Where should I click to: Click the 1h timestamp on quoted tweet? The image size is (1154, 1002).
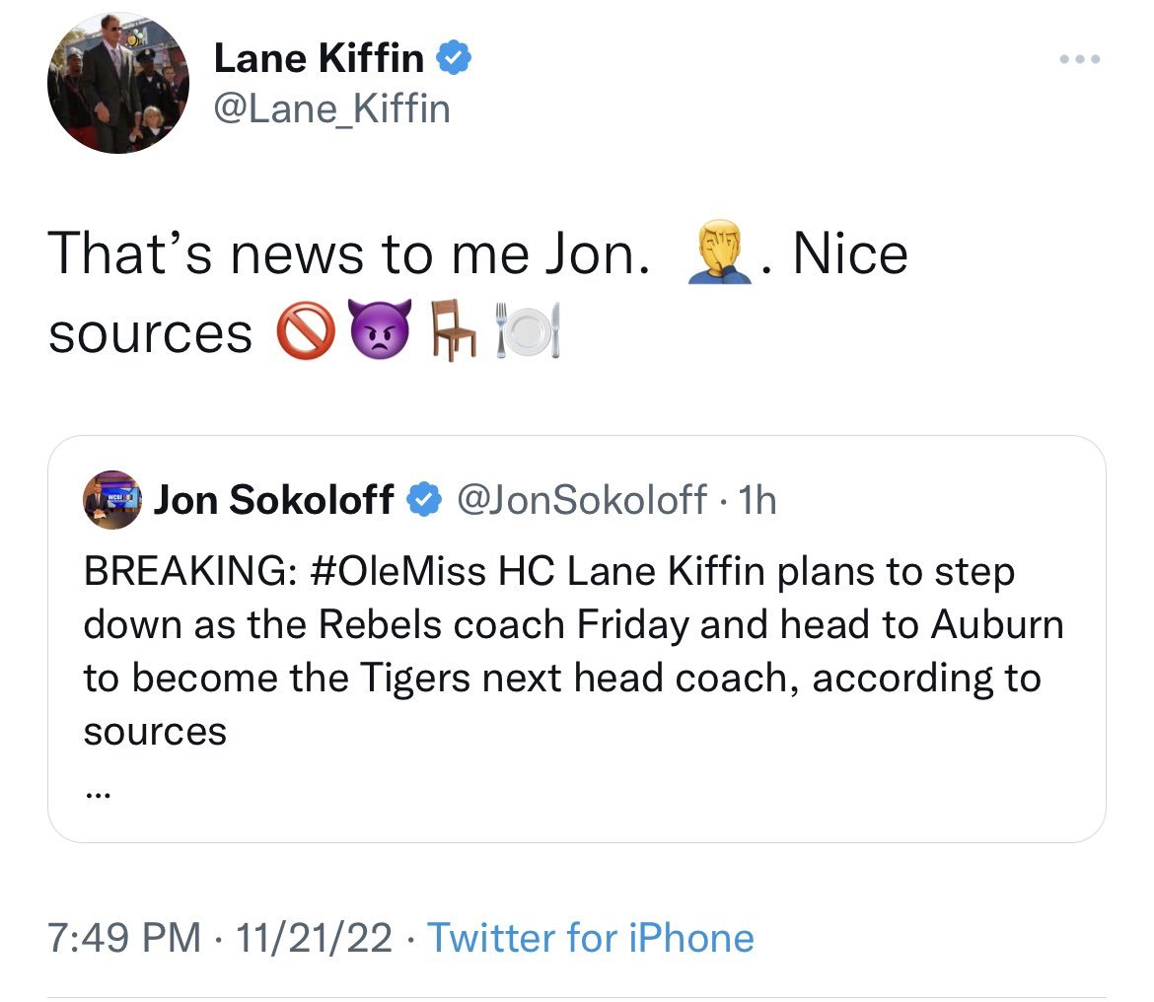757,500
